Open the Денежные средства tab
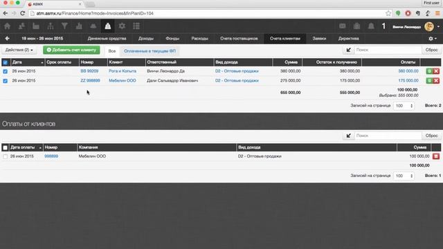The height and width of the screenshot is (249, 443). point(107,39)
